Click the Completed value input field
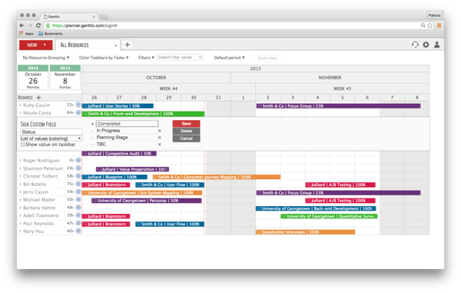This screenshot has width=461, height=293. [127, 124]
